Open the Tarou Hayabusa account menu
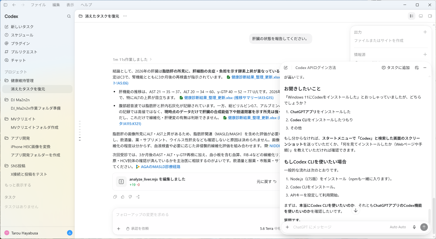The width and height of the screenshot is (436, 239). 21,233
